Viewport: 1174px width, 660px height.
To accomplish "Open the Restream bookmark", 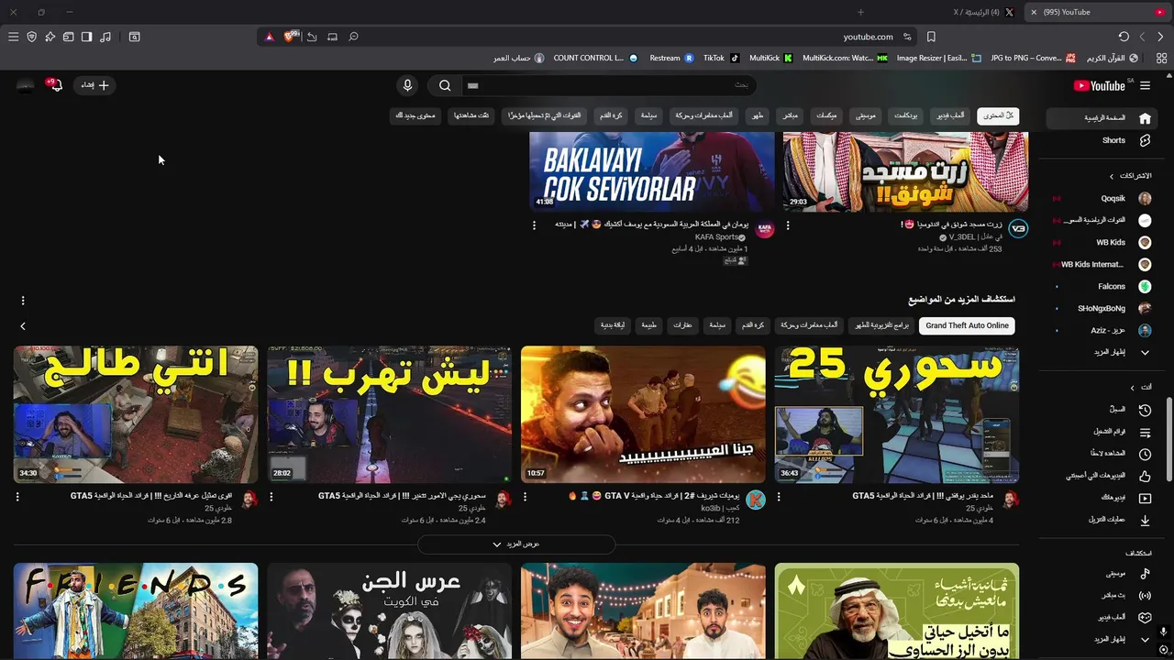I will 671,58.
